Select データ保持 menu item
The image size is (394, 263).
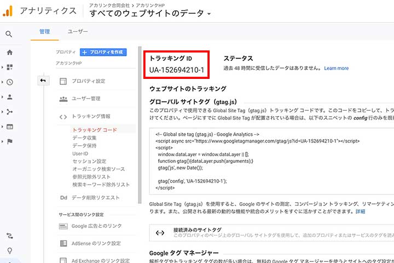tap(84, 146)
